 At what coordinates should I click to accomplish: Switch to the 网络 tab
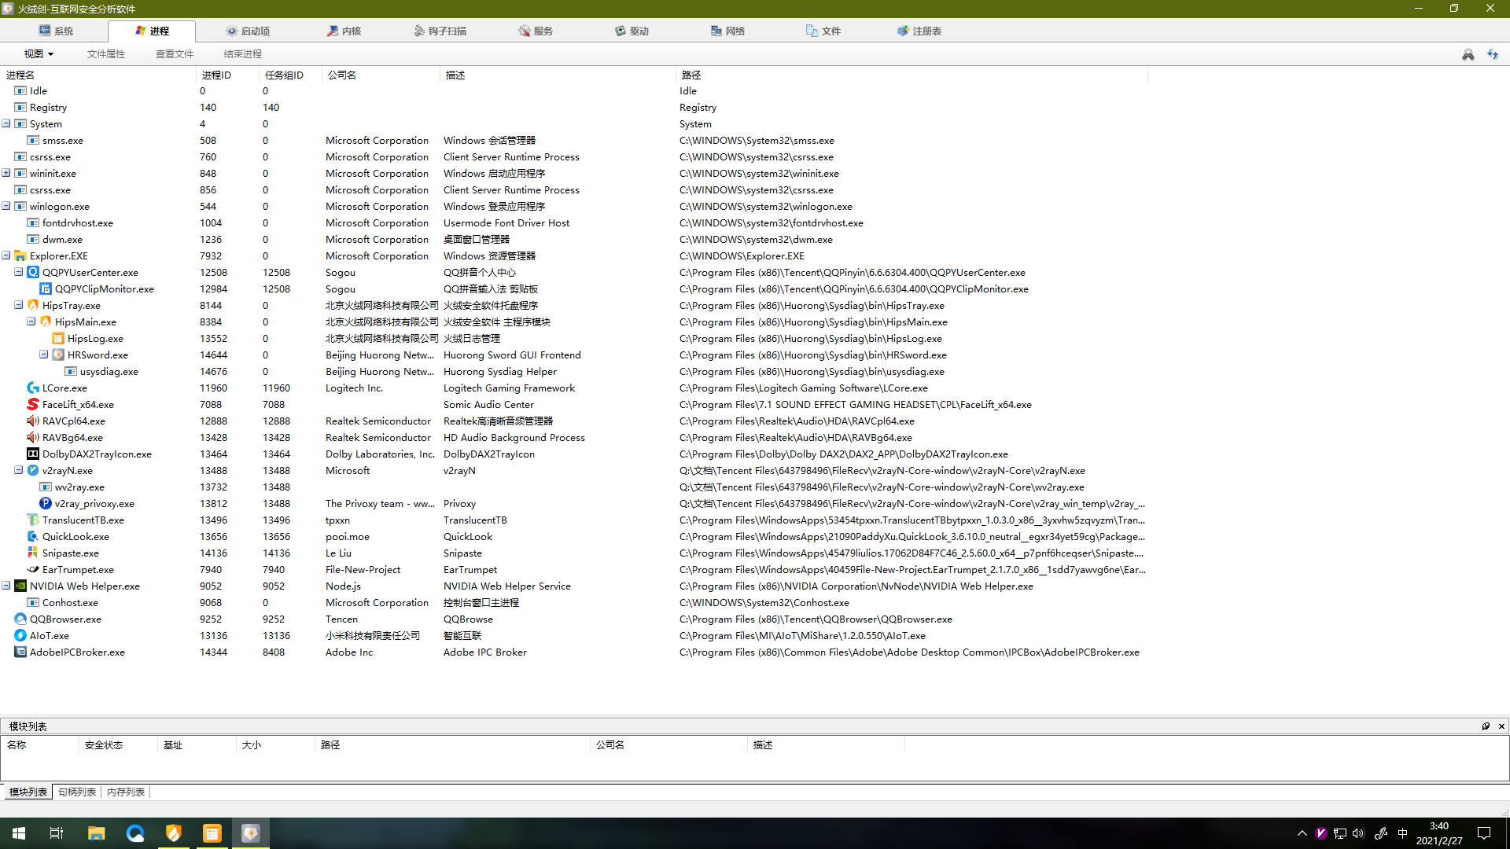coord(727,31)
